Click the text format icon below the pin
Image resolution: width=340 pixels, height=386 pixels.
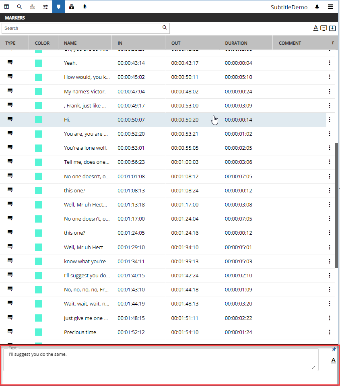pos(333,360)
